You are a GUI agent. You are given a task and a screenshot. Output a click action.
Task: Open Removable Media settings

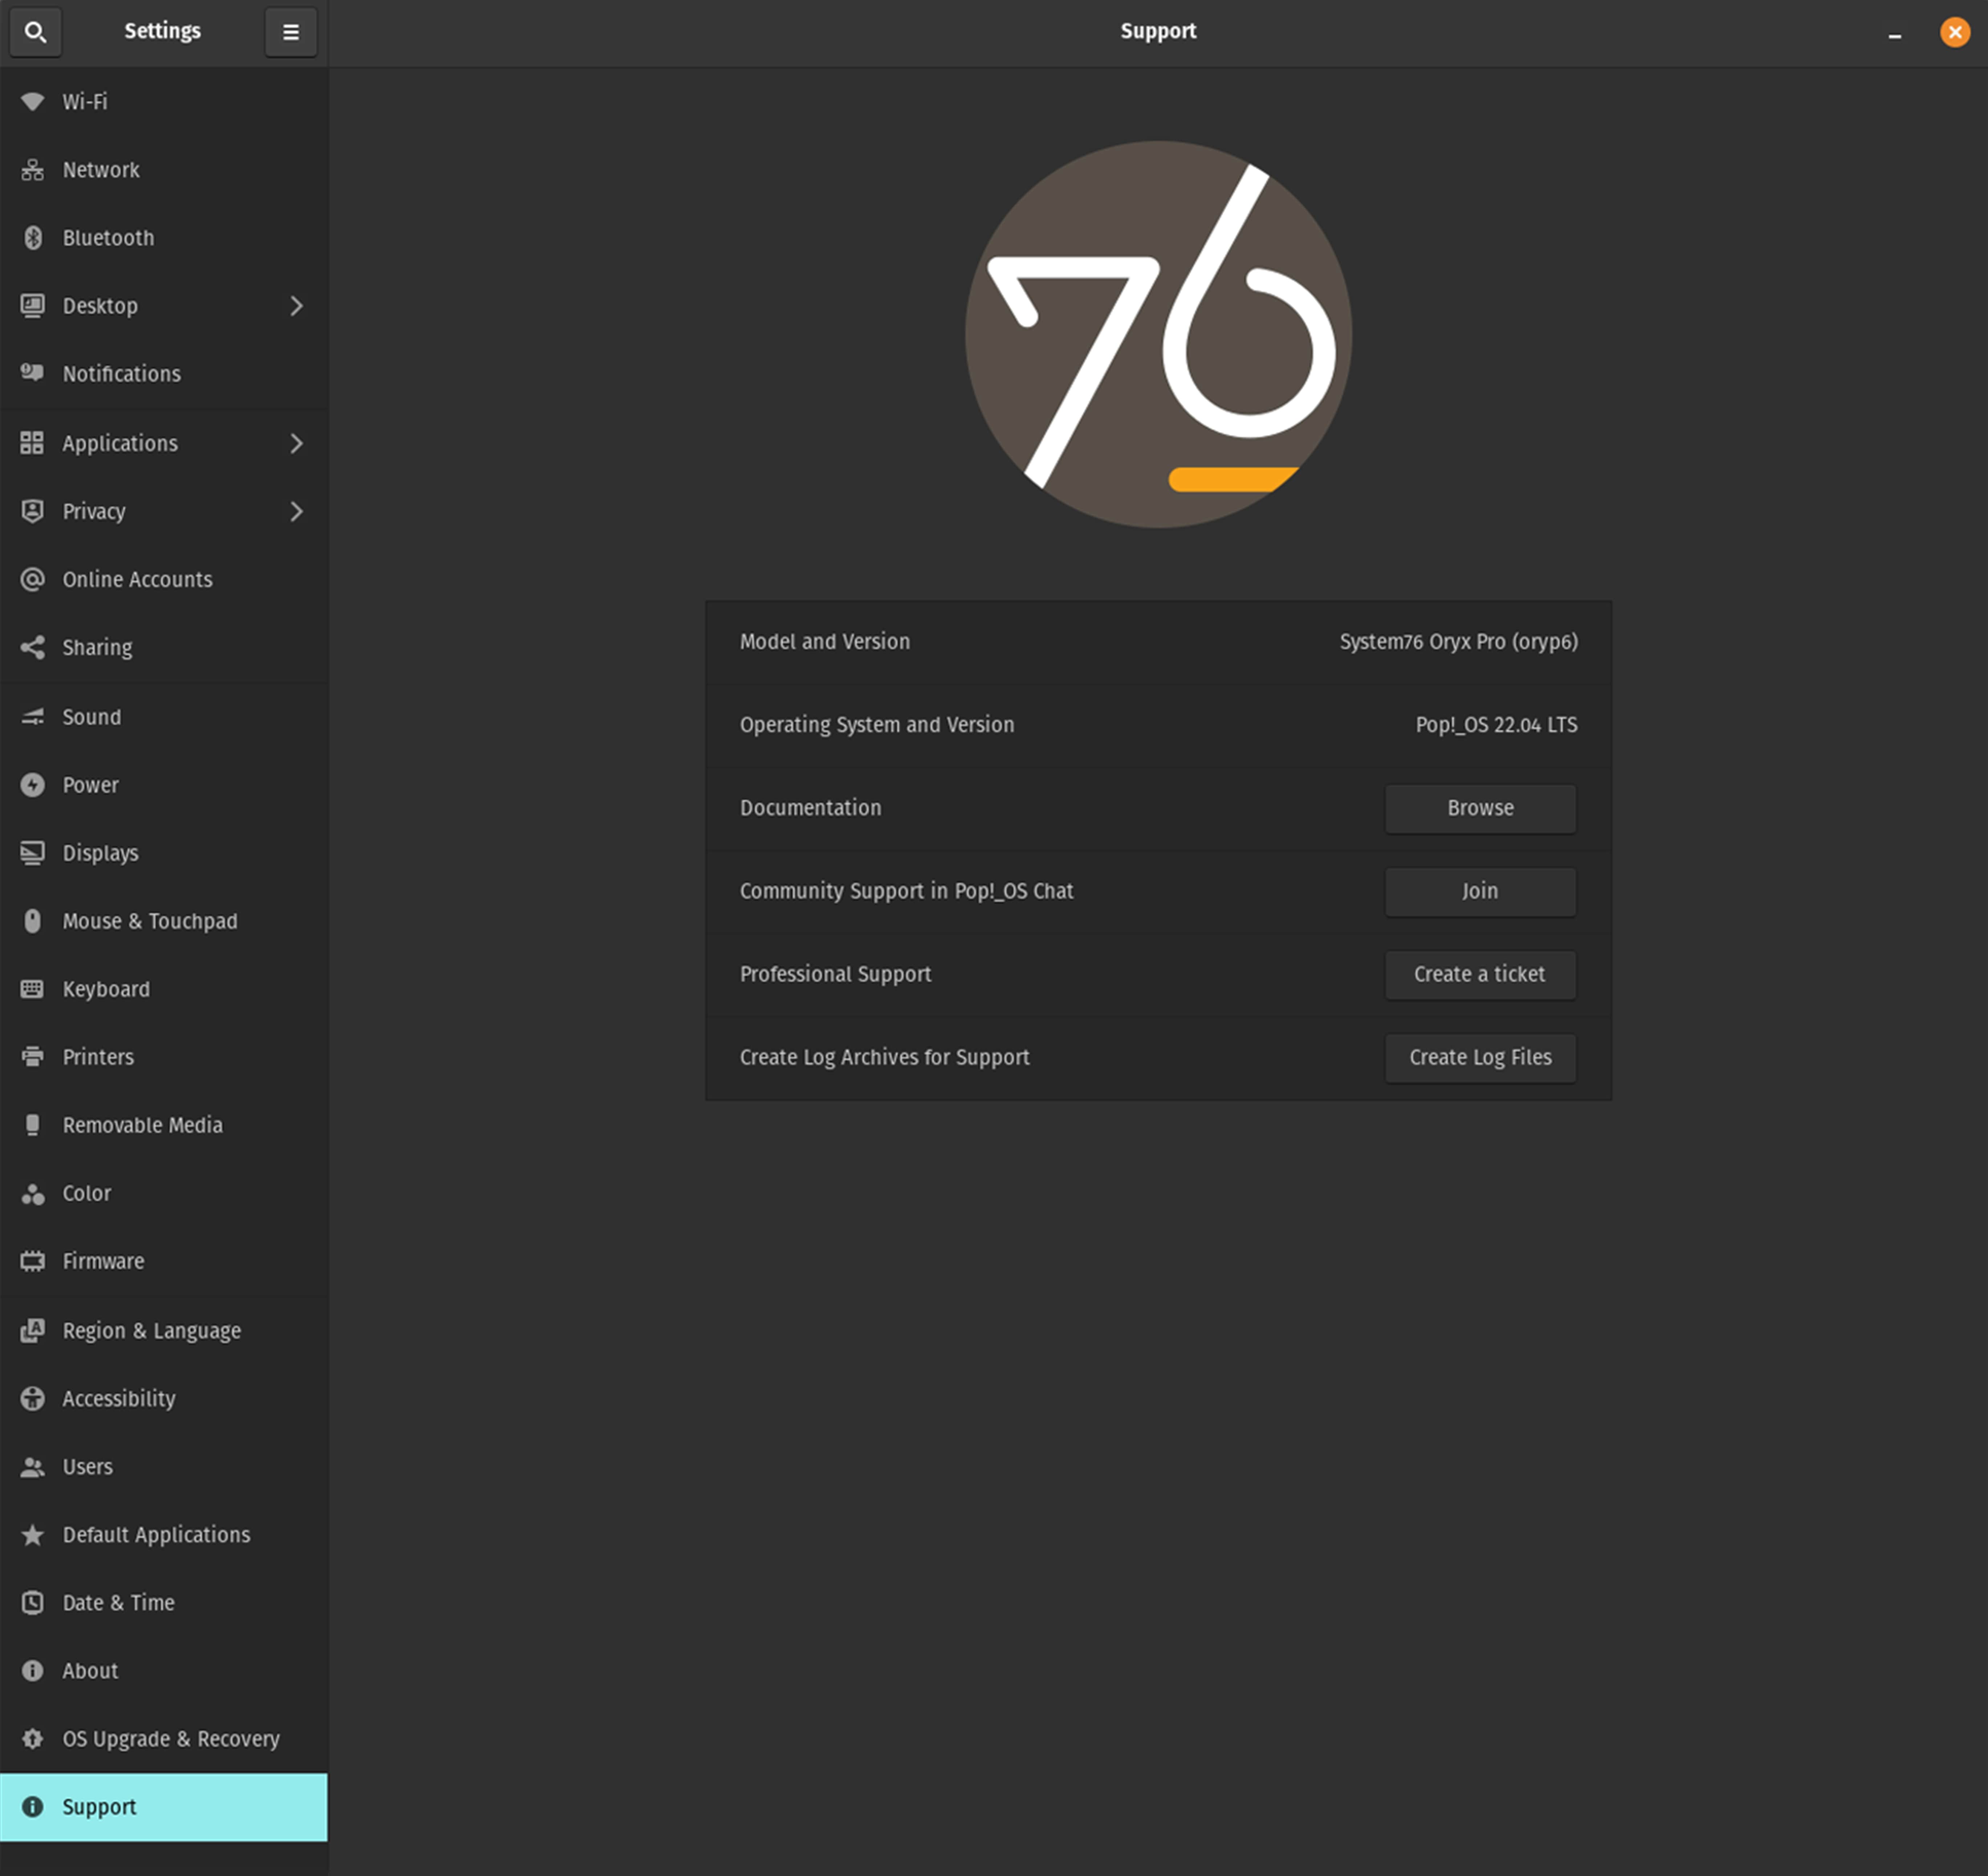click(x=164, y=1125)
